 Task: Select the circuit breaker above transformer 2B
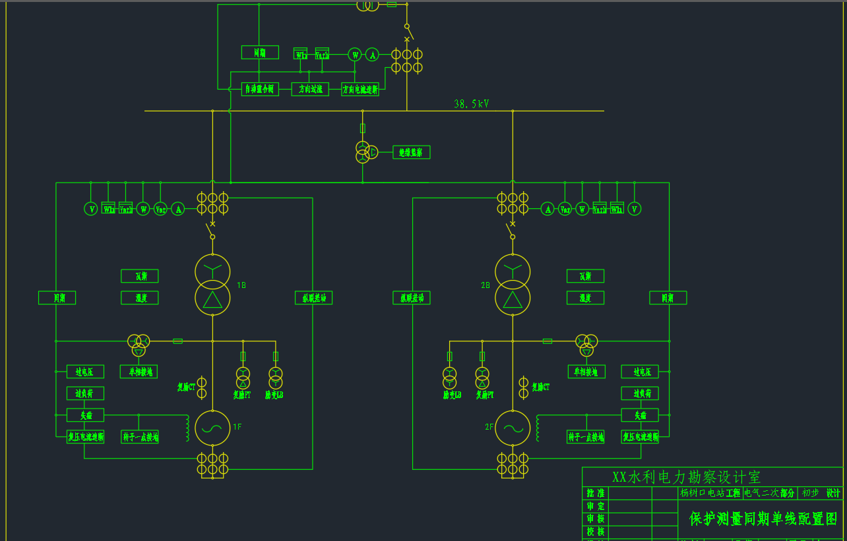point(512,231)
